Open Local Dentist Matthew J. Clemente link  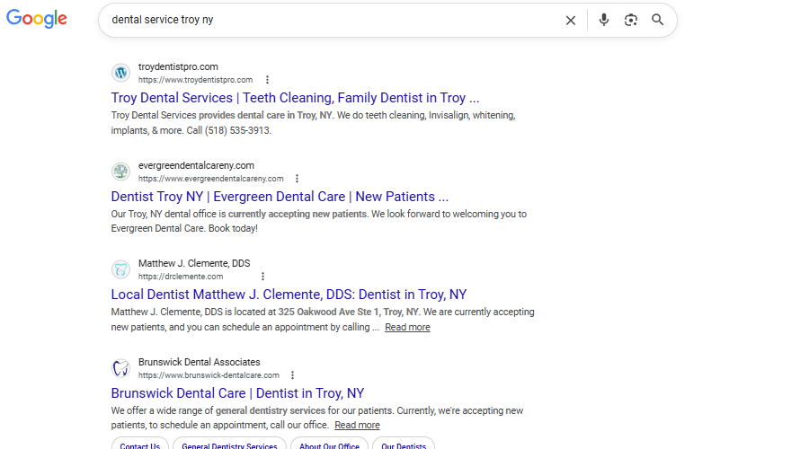point(289,295)
